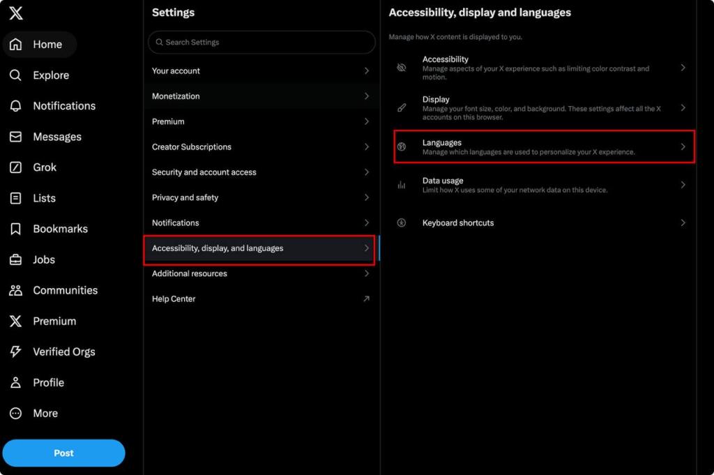Click the Search Settings input field

click(261, 43)
